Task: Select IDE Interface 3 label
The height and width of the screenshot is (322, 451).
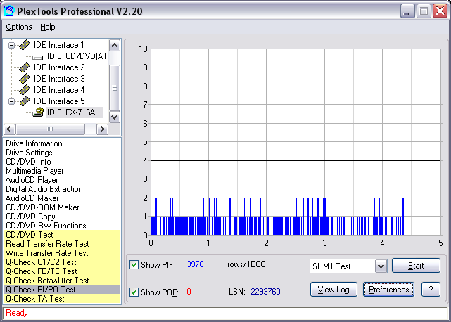Action: point(59,79)
